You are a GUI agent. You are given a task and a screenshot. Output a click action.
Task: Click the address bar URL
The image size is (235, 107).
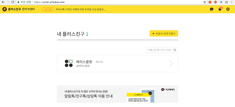point(49,2)
